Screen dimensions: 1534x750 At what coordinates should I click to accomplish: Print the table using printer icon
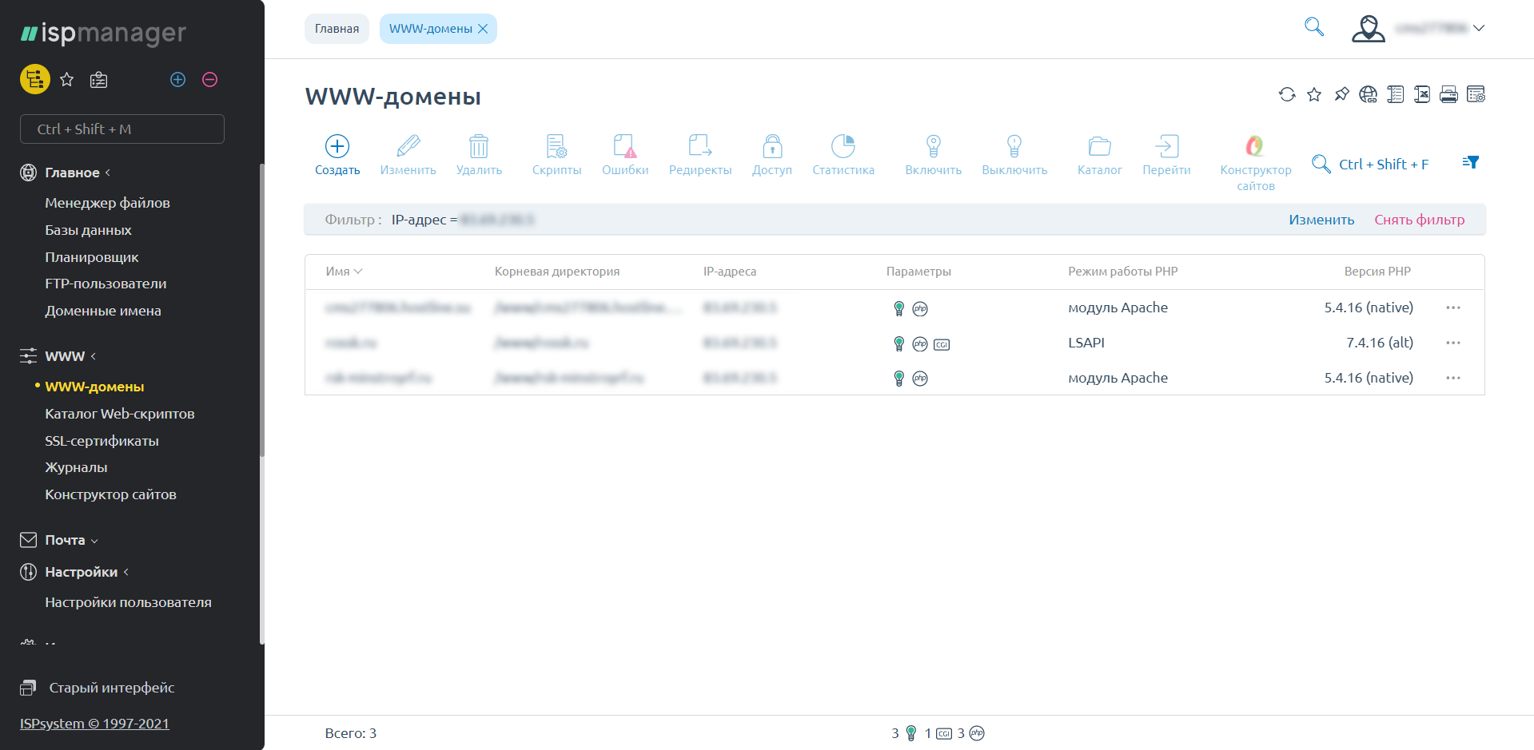point(1448,94)
